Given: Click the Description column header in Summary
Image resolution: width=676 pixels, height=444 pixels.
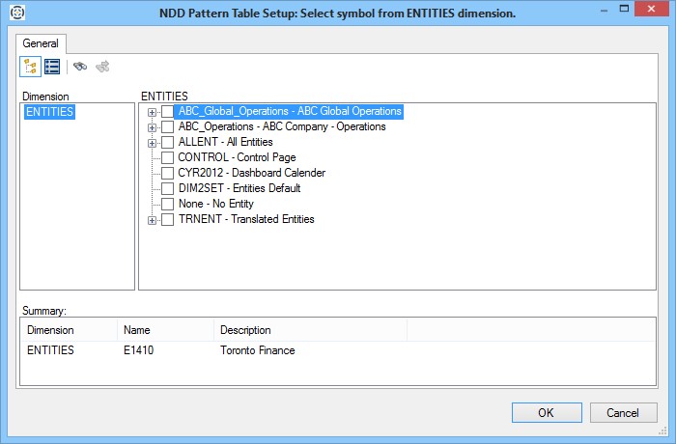Looking at the screenshot, I should [x=245, y=330].
